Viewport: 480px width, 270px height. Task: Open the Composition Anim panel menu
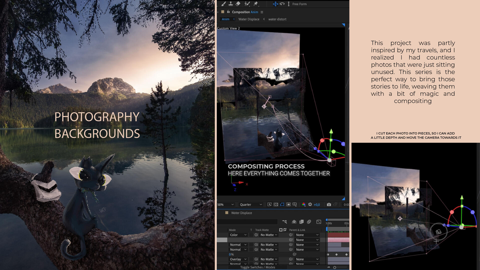pos(262,12)
